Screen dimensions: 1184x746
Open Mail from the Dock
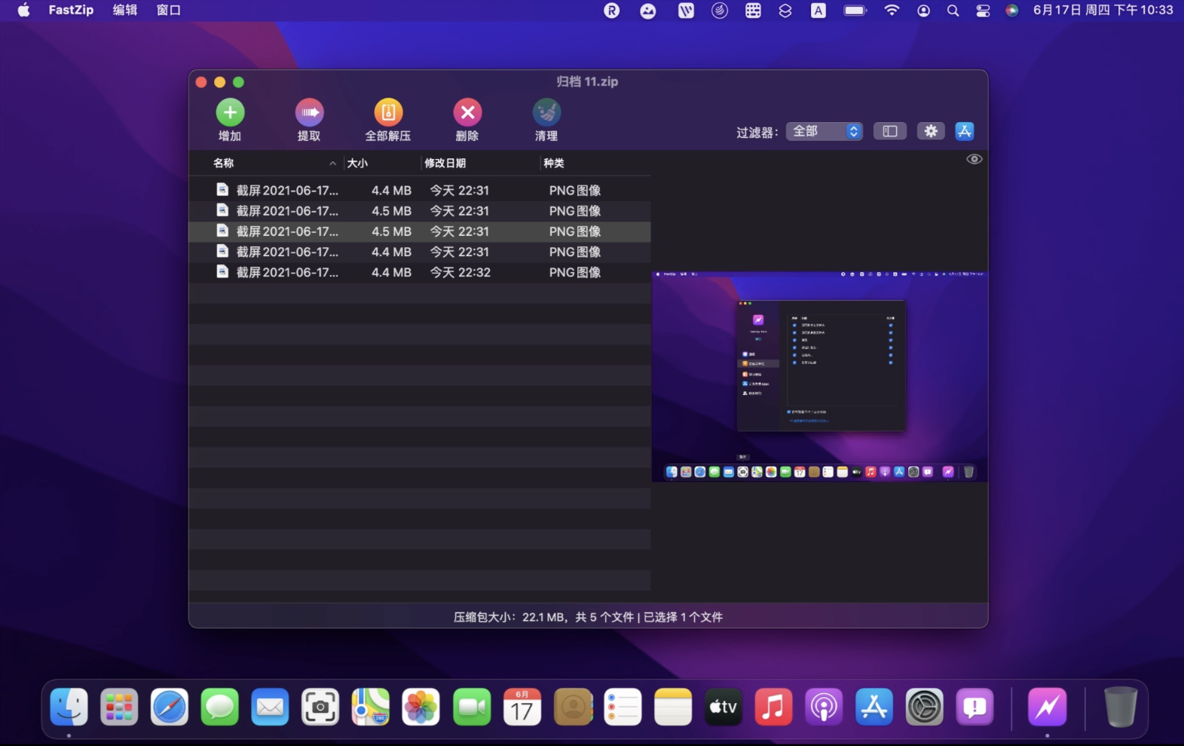(270, 707)
